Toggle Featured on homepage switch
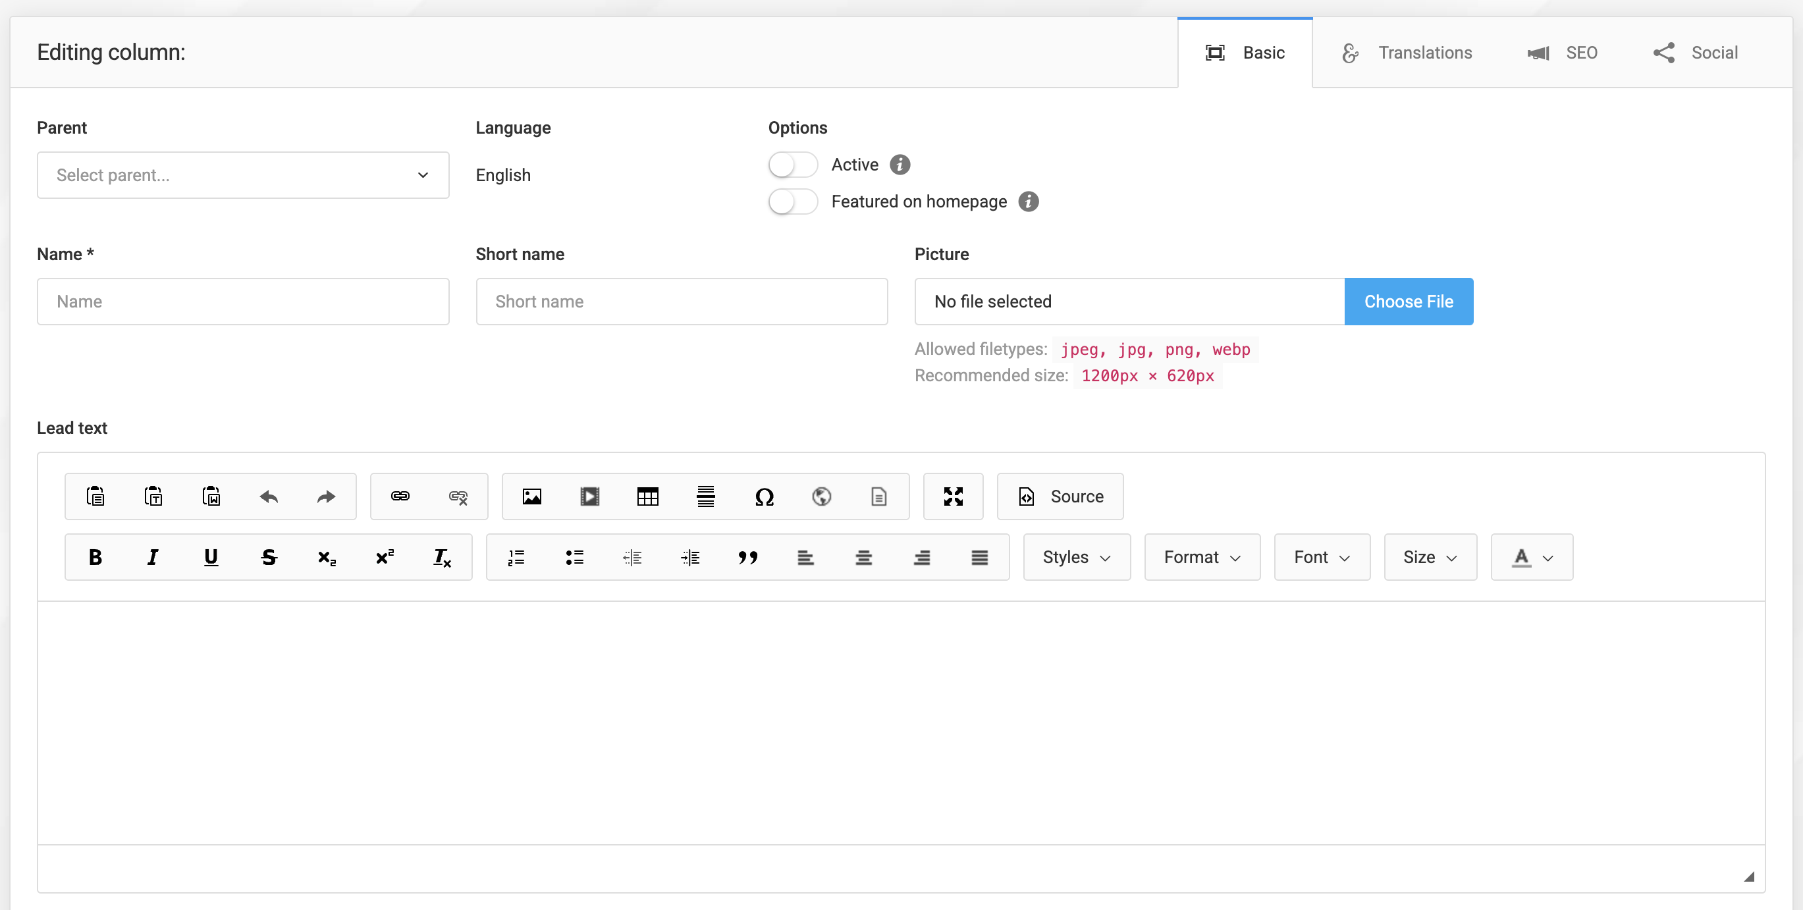This screenshot has width=1803, height=910. [792, 201]
